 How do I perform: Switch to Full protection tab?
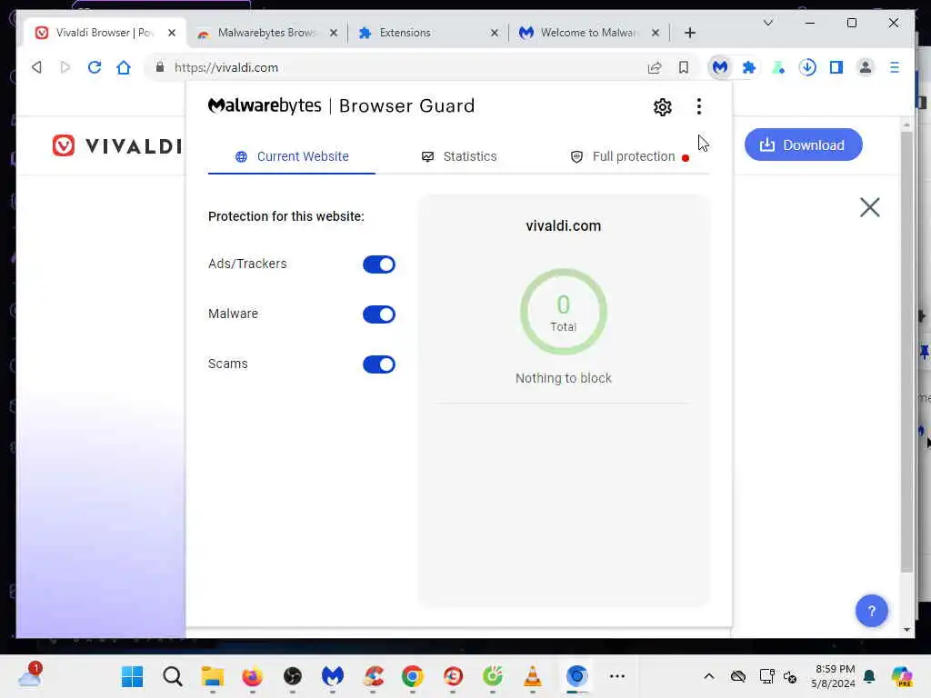629,156
